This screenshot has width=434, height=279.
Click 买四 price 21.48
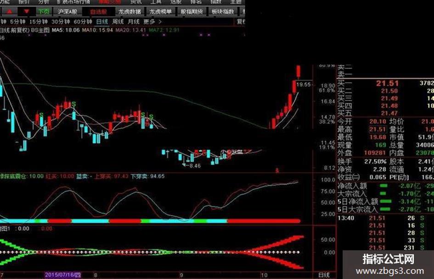point(389,106)
